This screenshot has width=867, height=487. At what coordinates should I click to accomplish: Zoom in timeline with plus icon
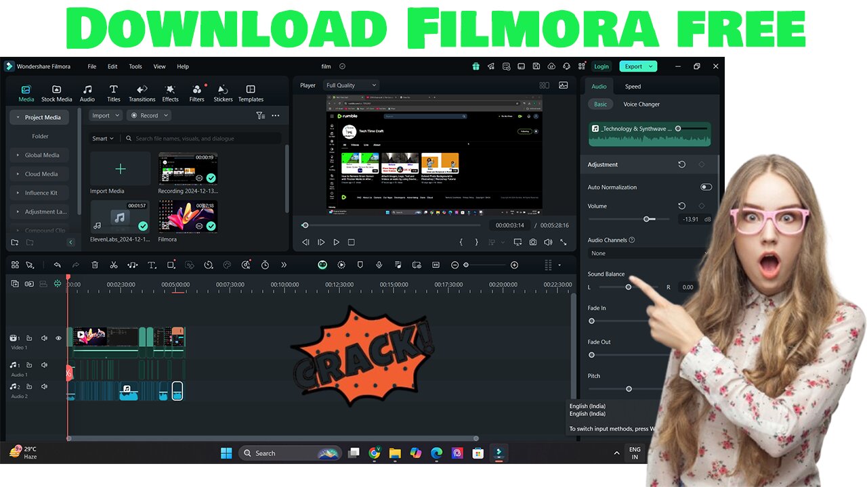(515, 265)
